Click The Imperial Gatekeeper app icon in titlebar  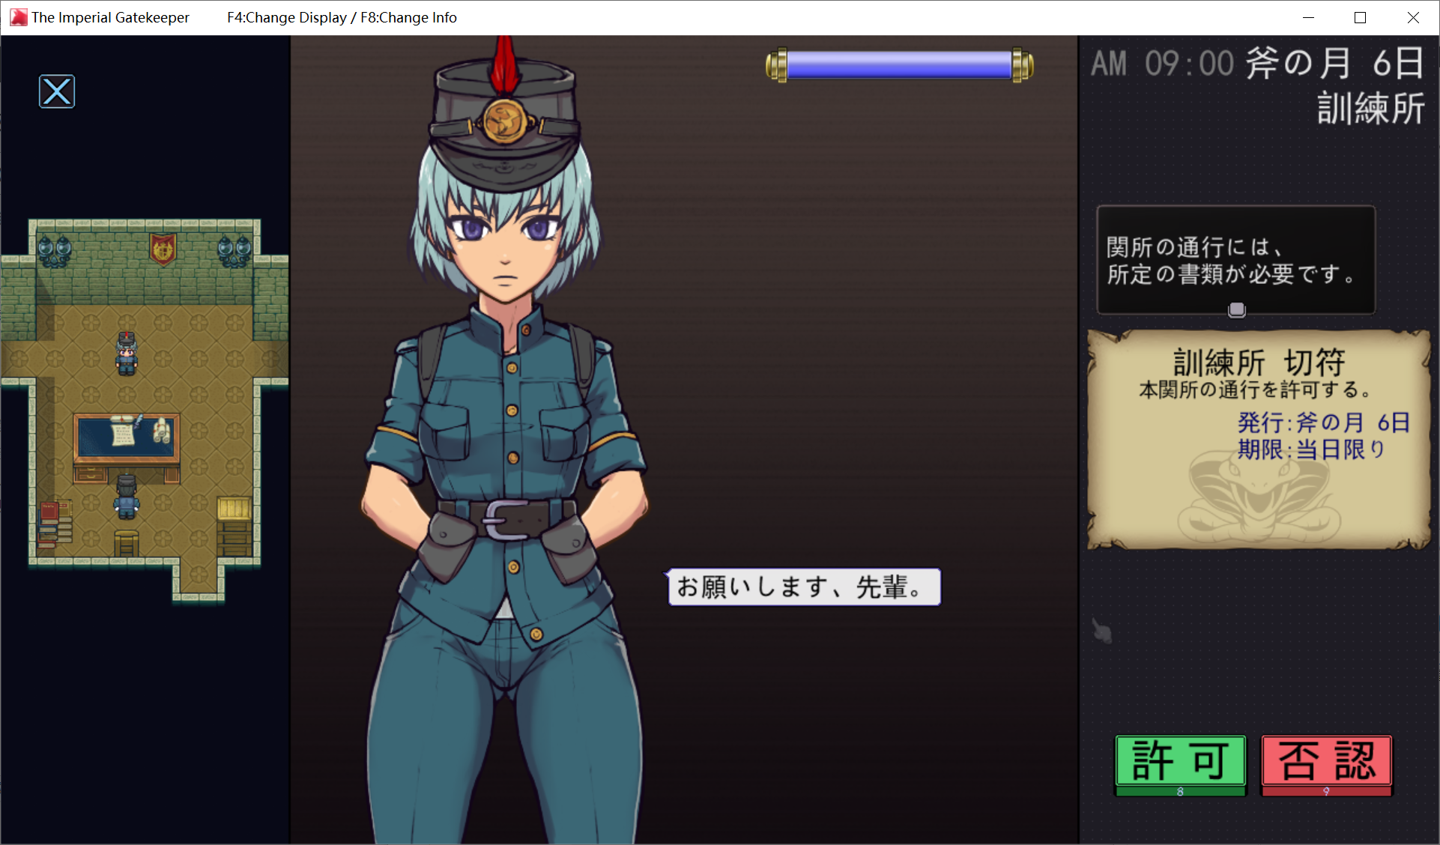pyautogui.click(x=19, y=17)
